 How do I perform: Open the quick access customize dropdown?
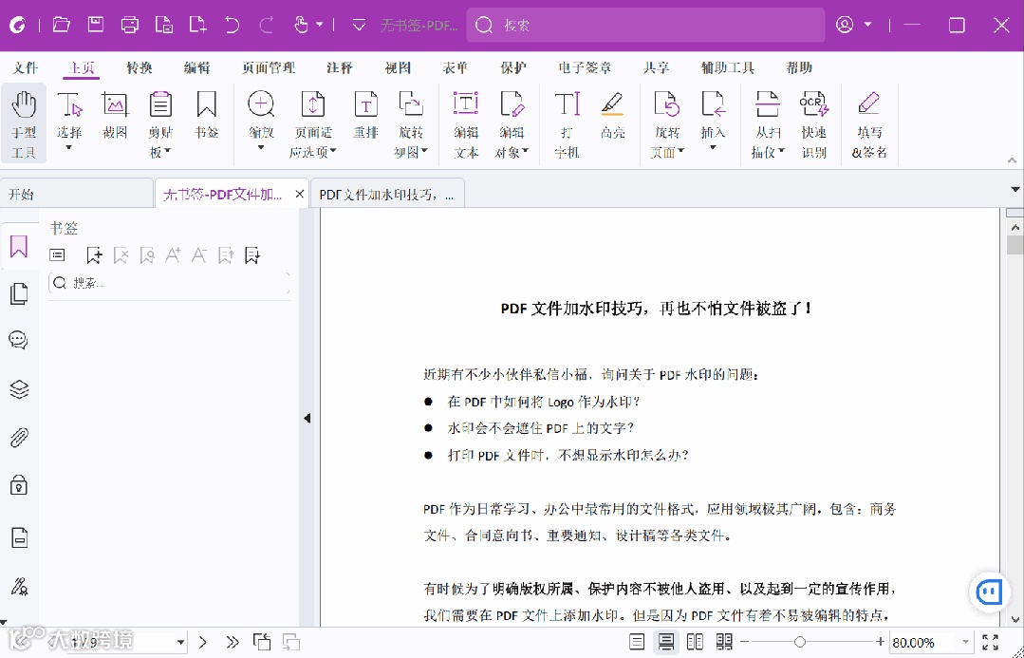[359, 25]
